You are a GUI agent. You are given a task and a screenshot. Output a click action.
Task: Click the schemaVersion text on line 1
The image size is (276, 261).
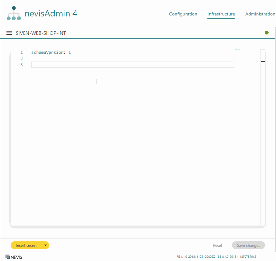tap(47, 52)
